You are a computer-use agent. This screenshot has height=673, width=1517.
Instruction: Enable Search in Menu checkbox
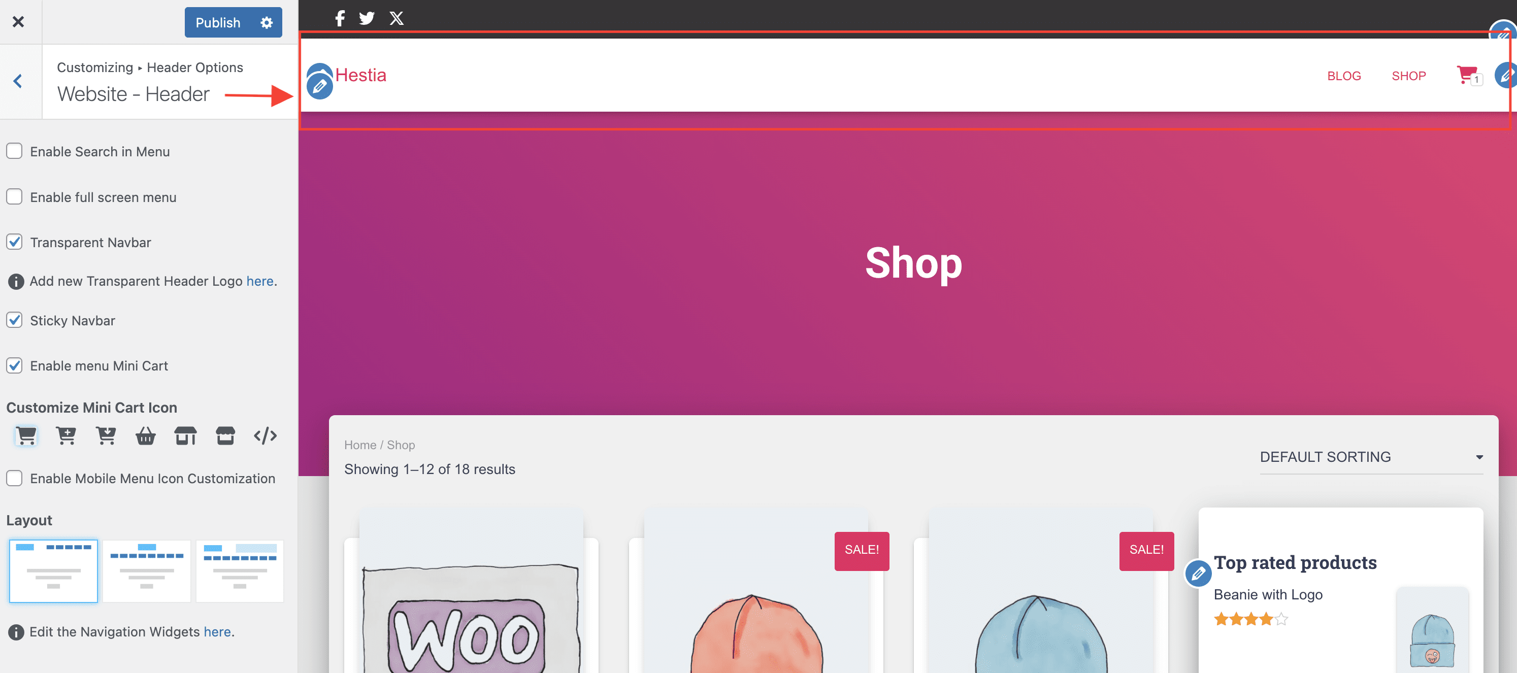coord(15,151)
